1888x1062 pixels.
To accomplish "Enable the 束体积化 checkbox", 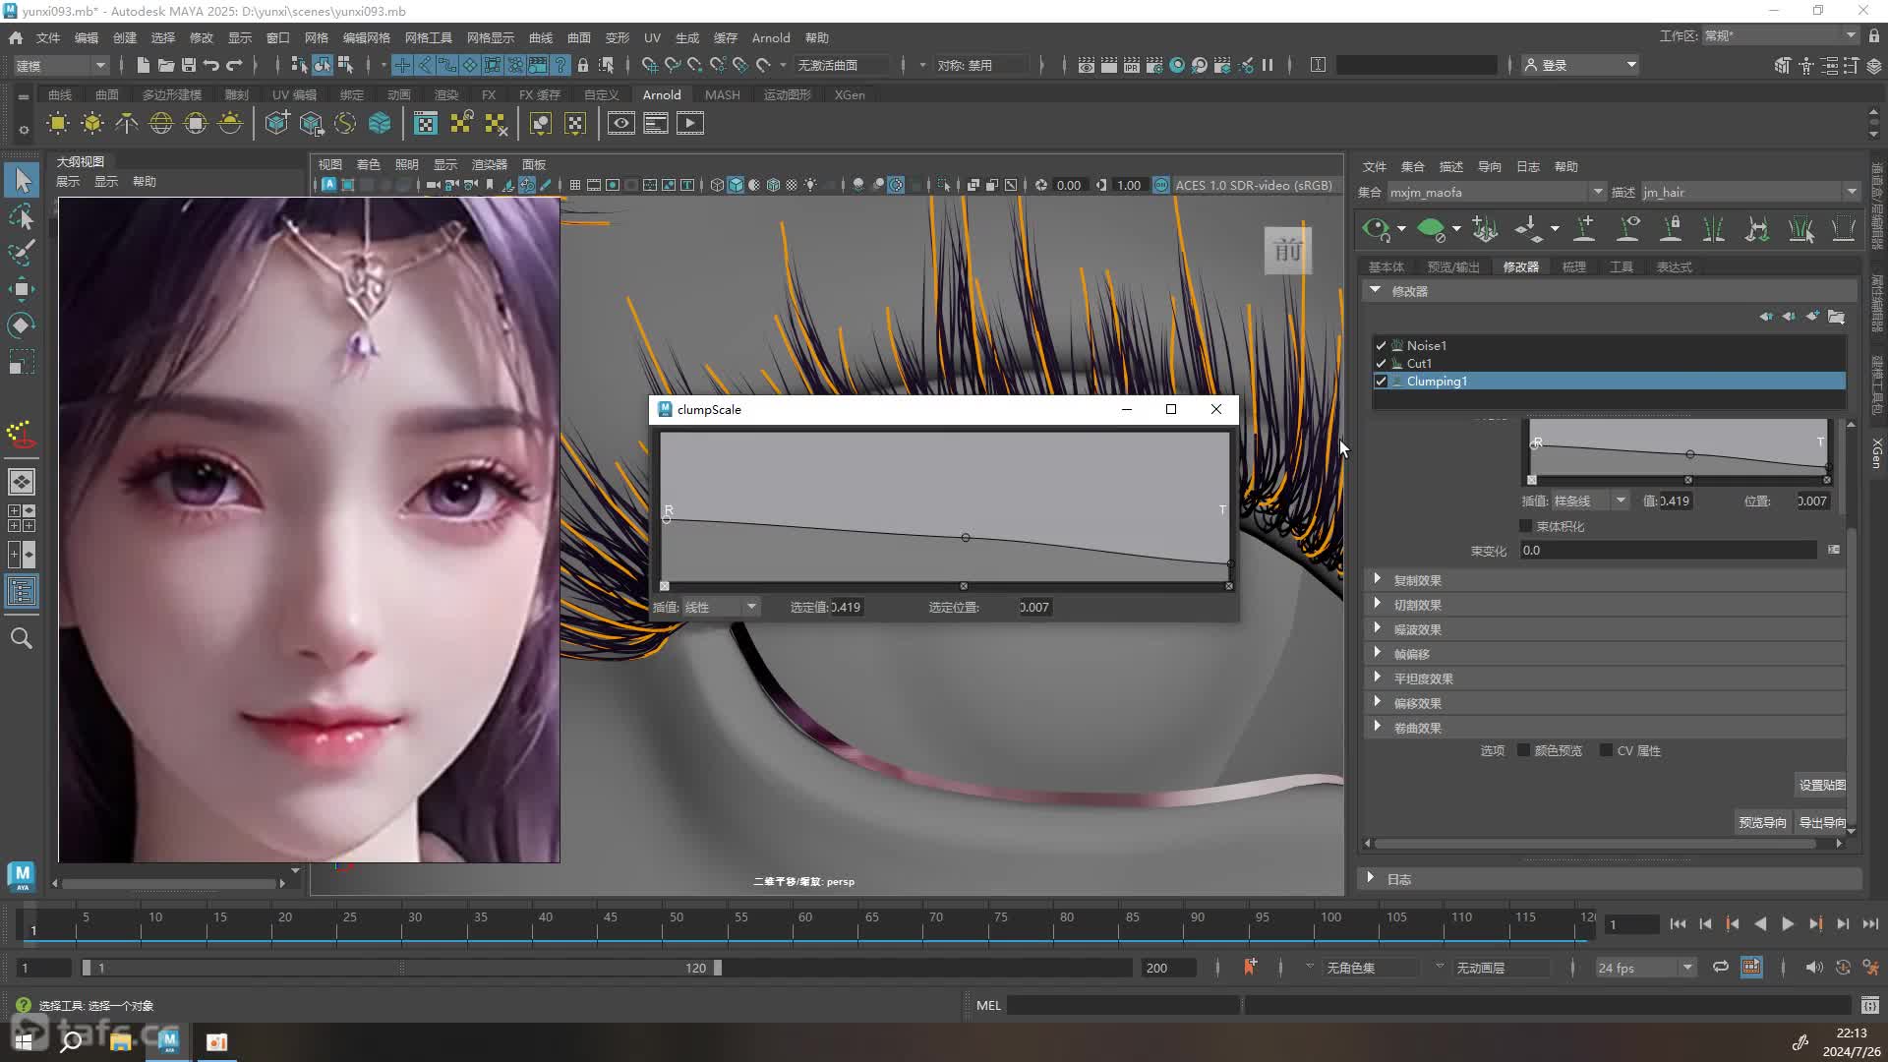I will point(1526,526).
